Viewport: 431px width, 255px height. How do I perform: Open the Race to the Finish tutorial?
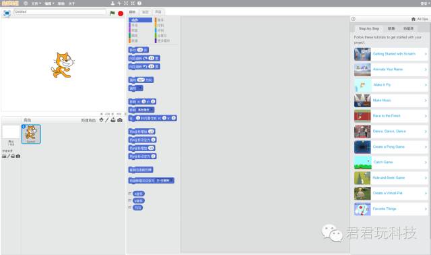(391, 115)
